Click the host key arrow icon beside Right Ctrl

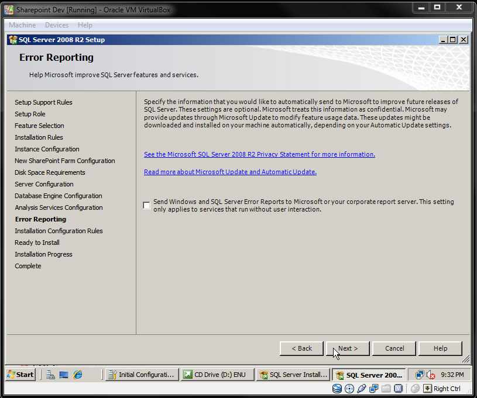click(427, 389)
